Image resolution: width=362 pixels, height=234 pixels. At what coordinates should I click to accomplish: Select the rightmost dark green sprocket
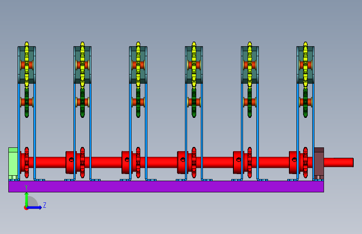click(306, 103)
